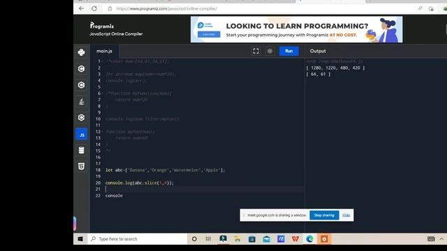447x251 pixels.
Task: Enter fullscreen mode for the editor
Action: (x=256, y=51)
